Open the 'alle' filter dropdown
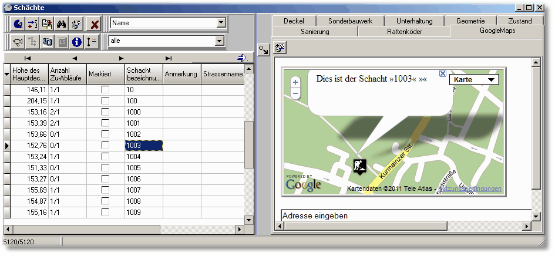This screenshot has width=555, height=256. [220, 41]
